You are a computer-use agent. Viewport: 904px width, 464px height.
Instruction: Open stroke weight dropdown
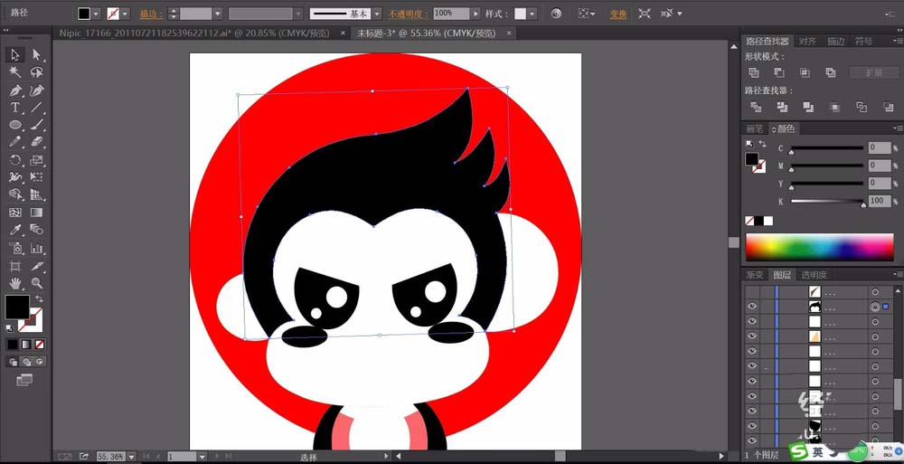[x=217, y=14]
